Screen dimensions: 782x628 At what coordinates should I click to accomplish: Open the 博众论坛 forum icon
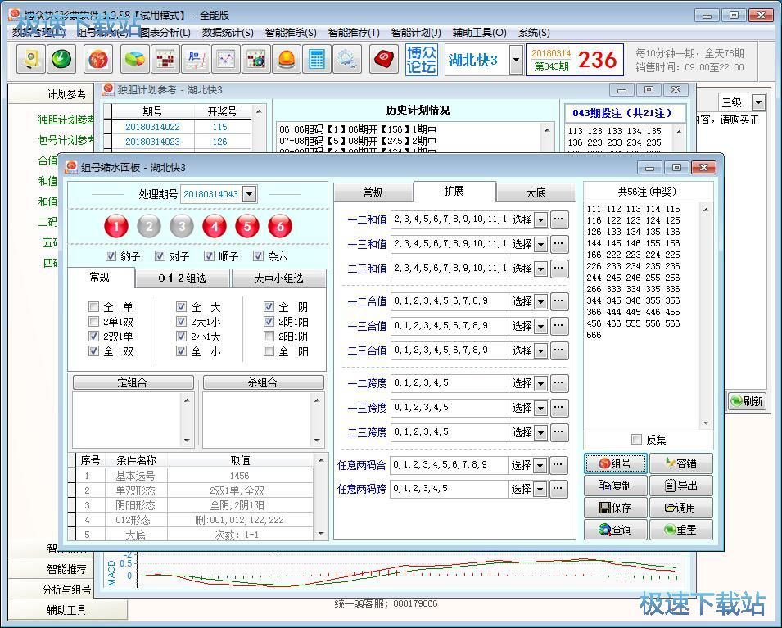coord(421,60)
